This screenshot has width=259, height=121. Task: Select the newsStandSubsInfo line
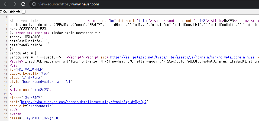click(x=30, y=45)
